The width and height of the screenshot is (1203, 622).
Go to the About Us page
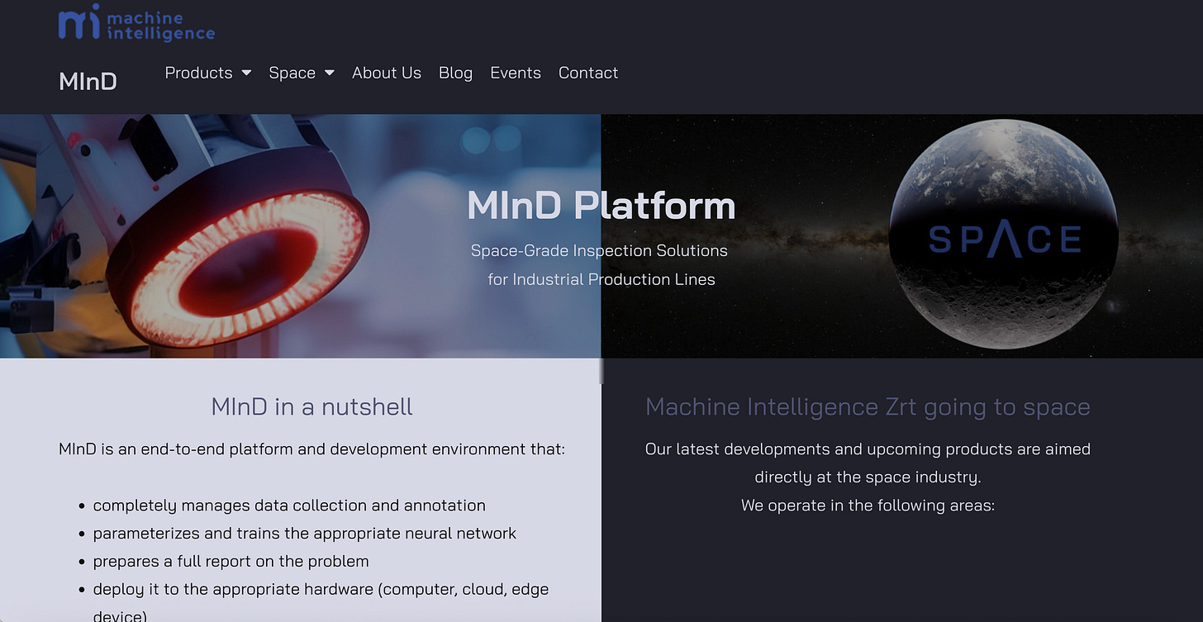point(387,73)
